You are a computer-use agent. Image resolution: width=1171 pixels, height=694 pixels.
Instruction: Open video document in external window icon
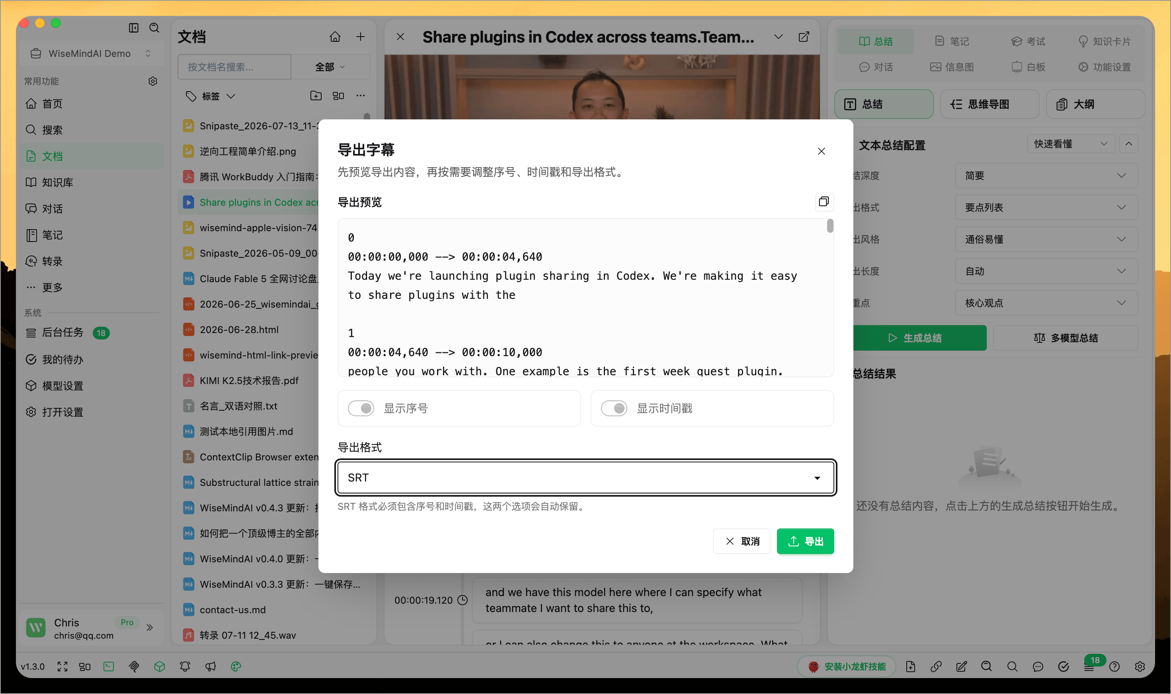click(804, 37)
